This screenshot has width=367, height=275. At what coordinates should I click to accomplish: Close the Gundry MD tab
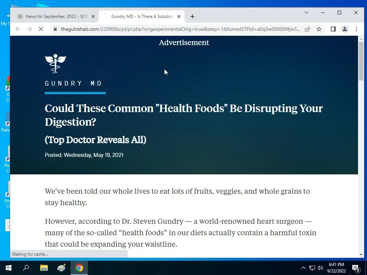[179, 16]
